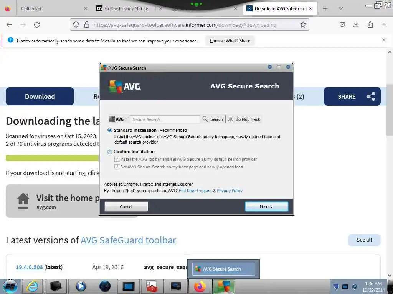Open the AVG toolbar dropdown arrow

point(127,119)
